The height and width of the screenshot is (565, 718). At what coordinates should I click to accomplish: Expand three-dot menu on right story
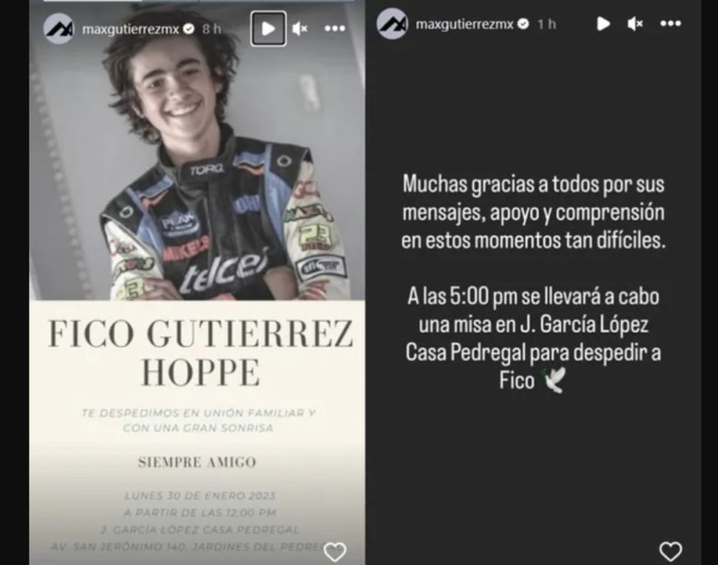pos(670,23)
